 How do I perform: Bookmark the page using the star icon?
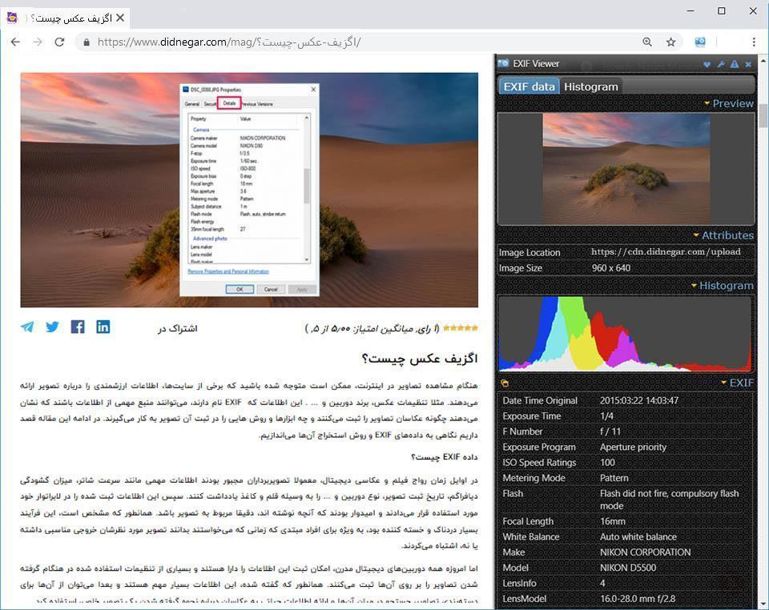click(670, 41)
